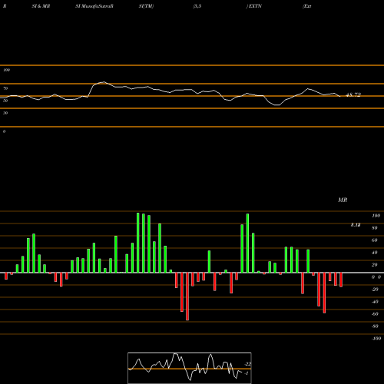
Task: Click the RSI current value 48.72
Action: click(353, 95)
